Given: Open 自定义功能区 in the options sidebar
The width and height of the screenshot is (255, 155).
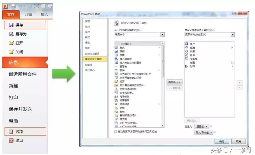Looking at the screenshot, I should (92, 54).
